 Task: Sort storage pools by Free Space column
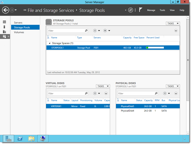139,37
